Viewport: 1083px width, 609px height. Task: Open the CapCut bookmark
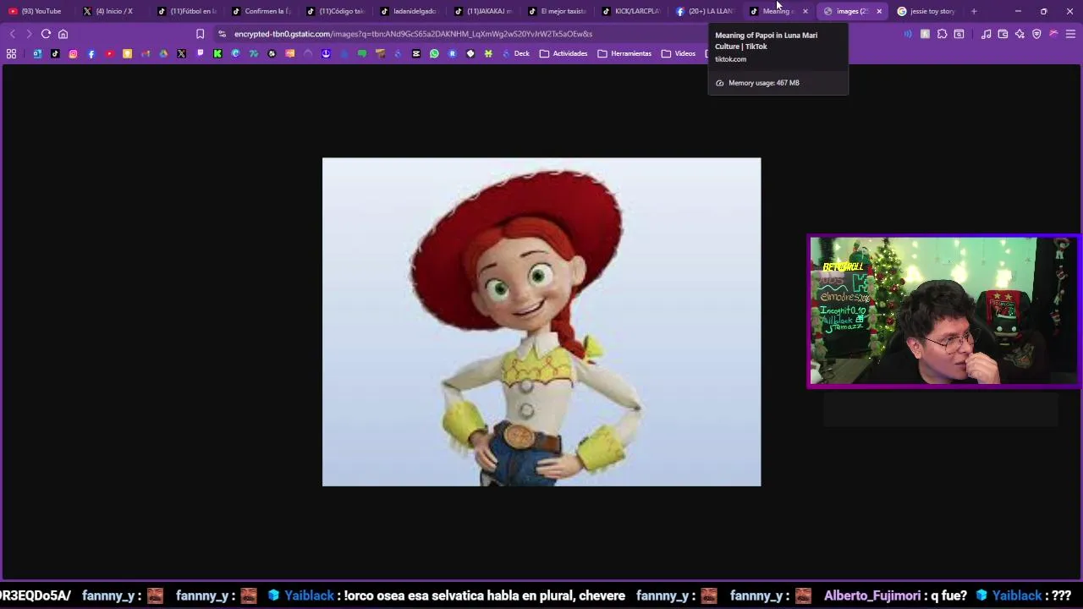pos(415,53)
